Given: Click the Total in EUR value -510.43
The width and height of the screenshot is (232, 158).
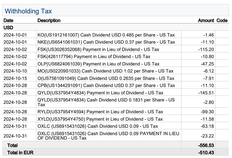Looking at the screenshot, I should click(206, 152).
